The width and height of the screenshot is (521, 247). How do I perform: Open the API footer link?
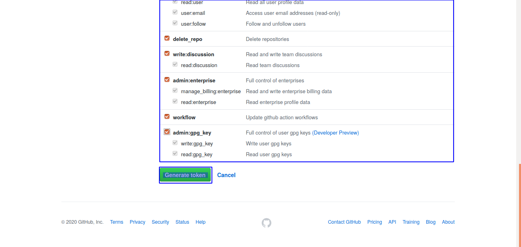[x=392, y=222]
